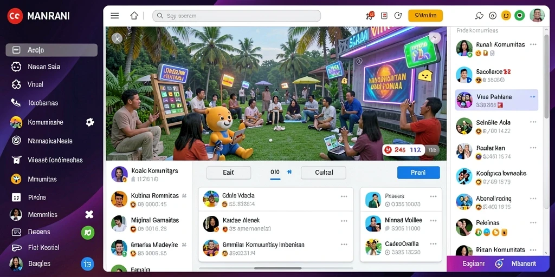
Task: Open Sacollarce in right panel
Action: pyautogui.click(x=496, y=75)
